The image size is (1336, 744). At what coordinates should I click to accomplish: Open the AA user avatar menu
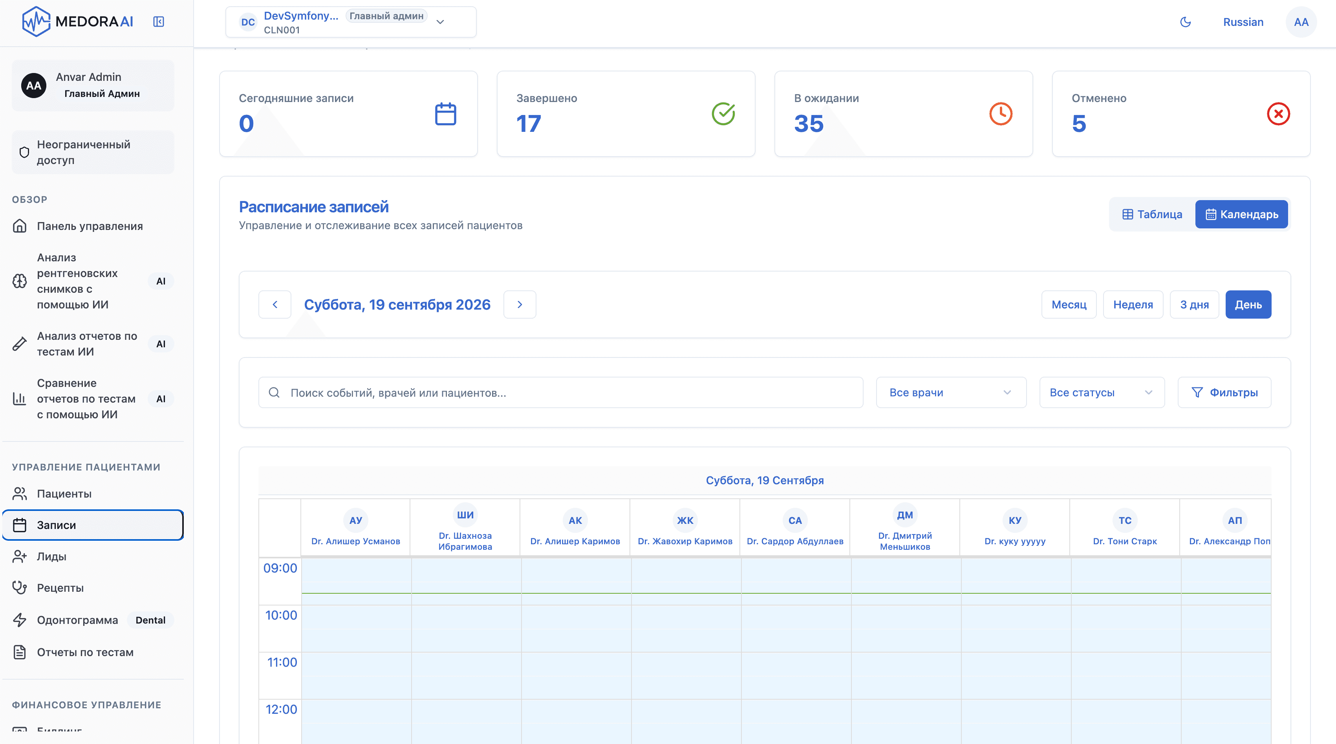pos(1301,22)
